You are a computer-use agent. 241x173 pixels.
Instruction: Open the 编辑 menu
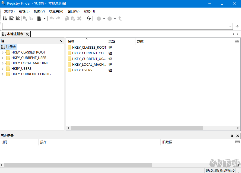24,11
